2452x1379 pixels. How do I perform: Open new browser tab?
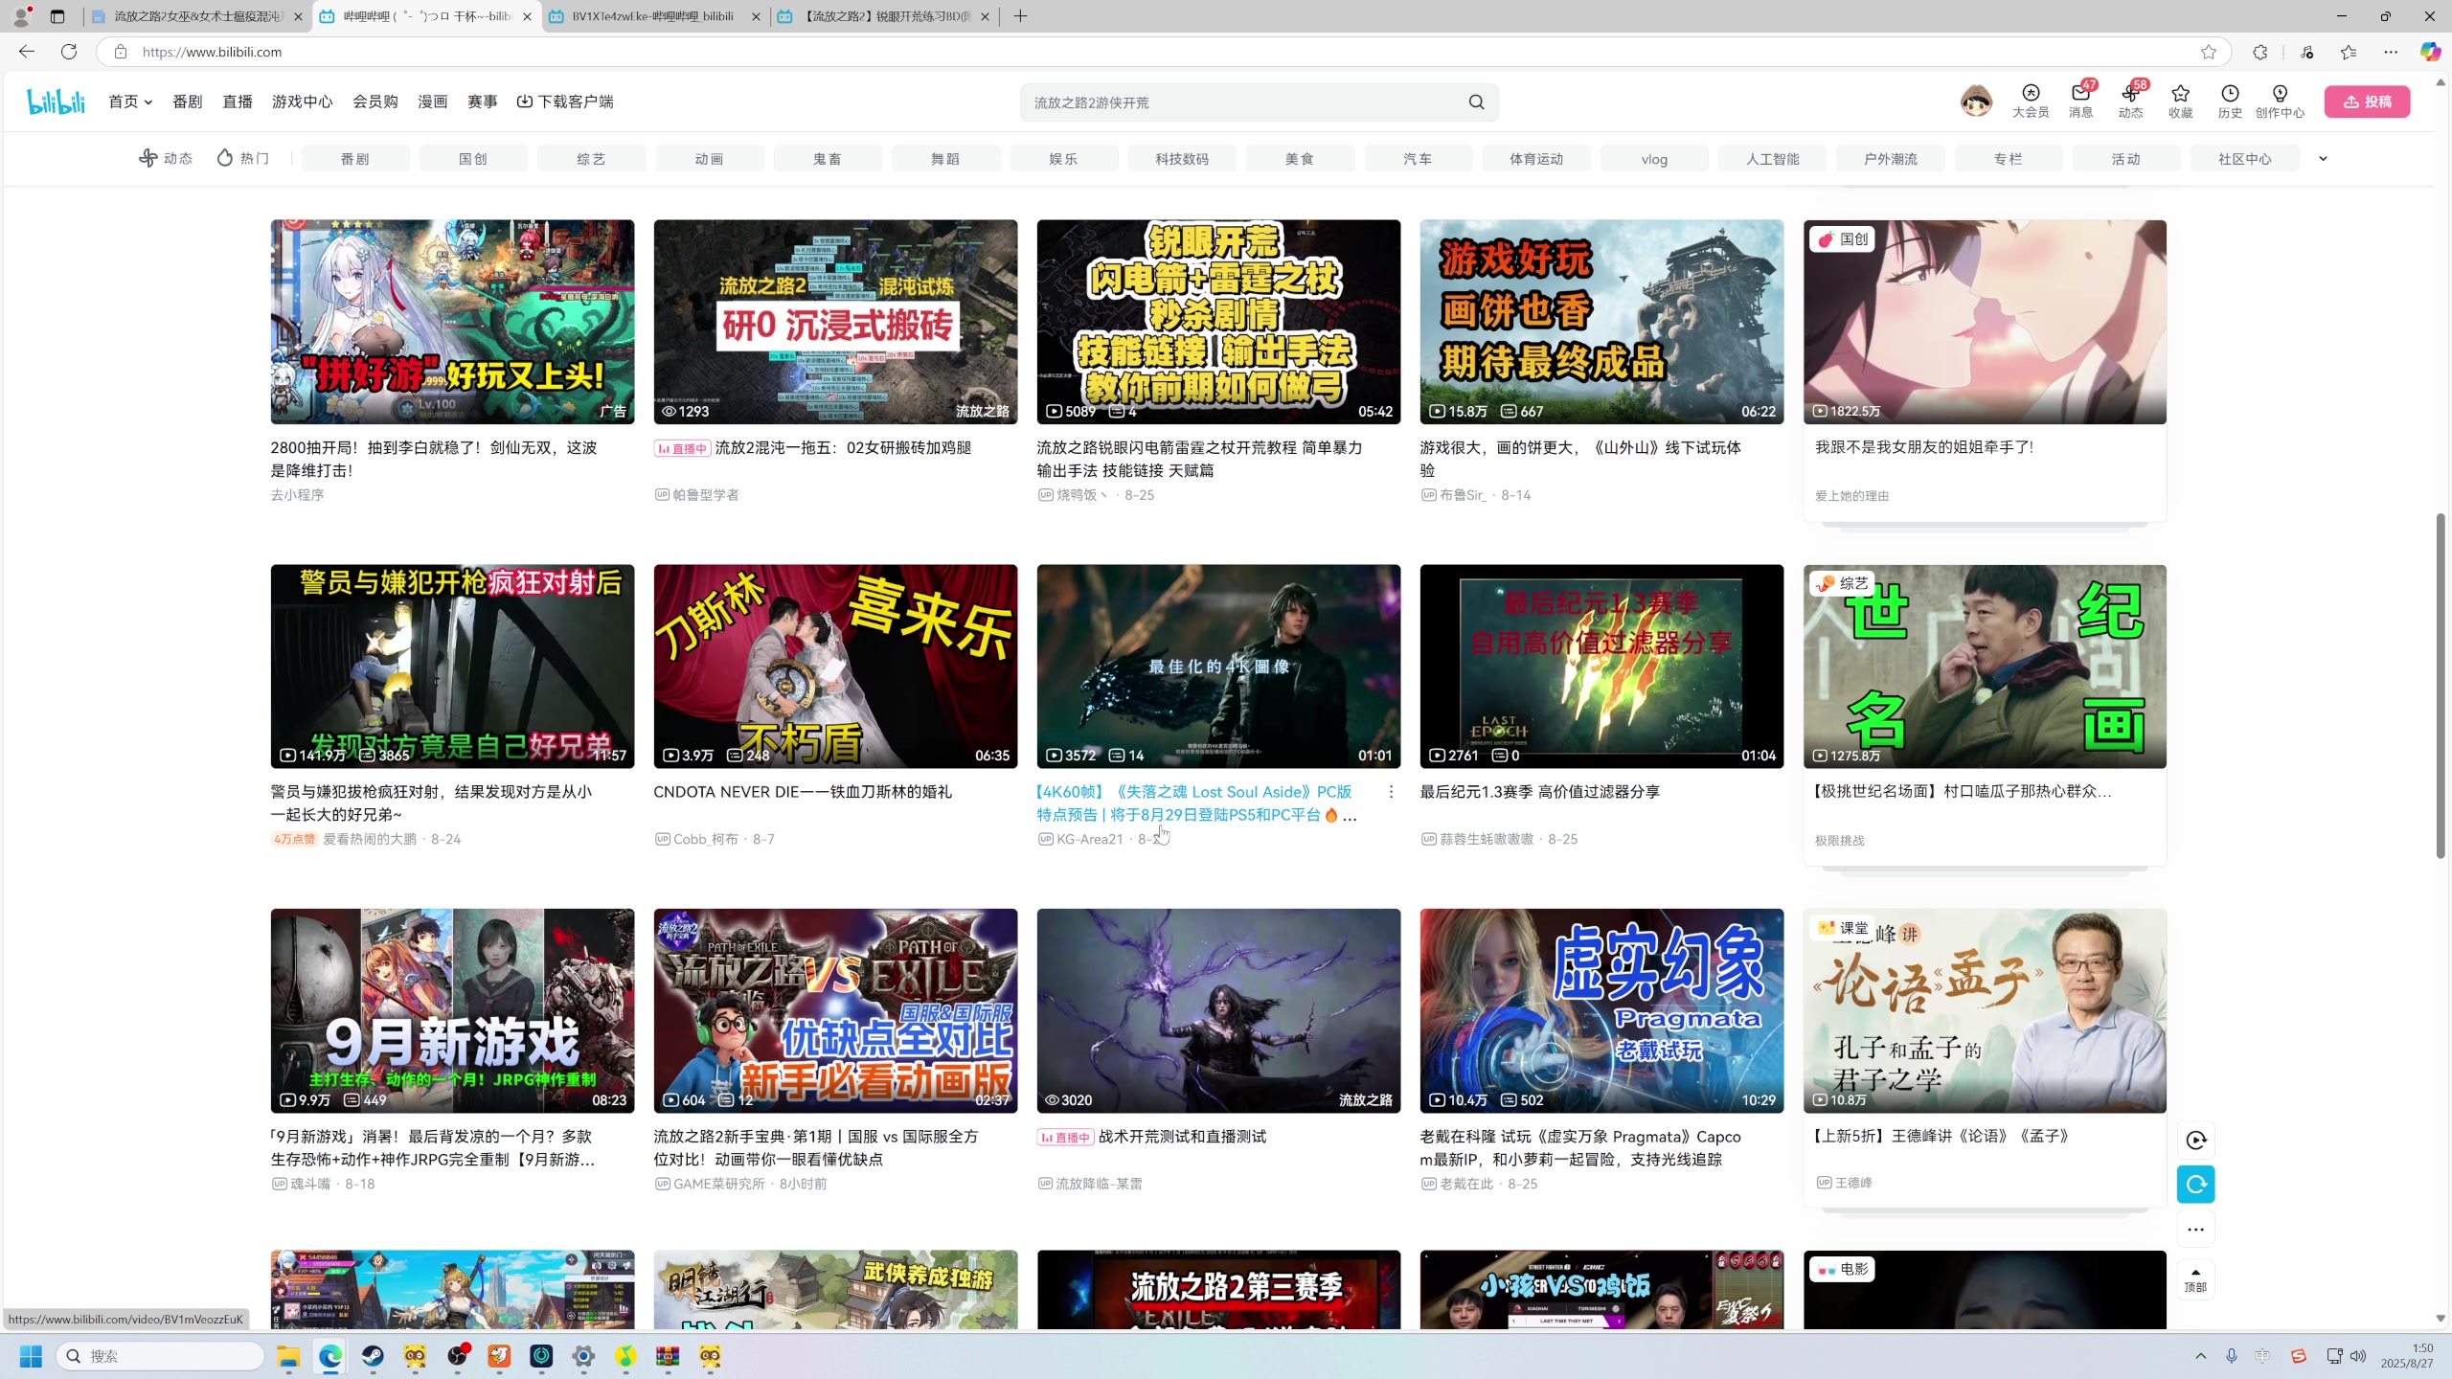(1020, 16)
